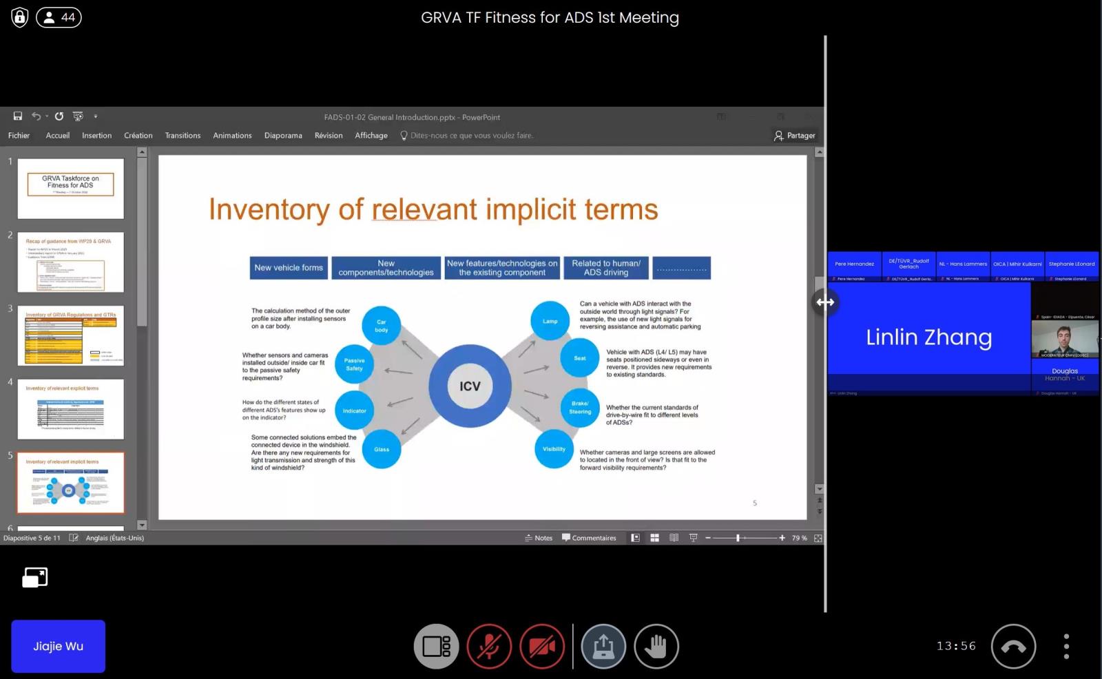Select slide 3 thumbnail in slide panel
The width and height of the screenshot is (1102, 679).
[70, 335]
